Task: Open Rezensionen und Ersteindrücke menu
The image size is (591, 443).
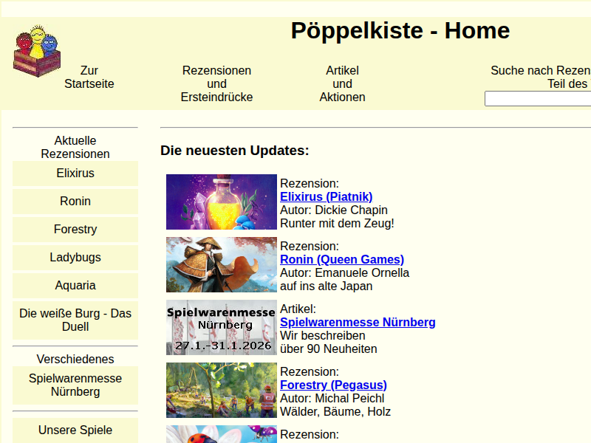Action: click(216, 83)
